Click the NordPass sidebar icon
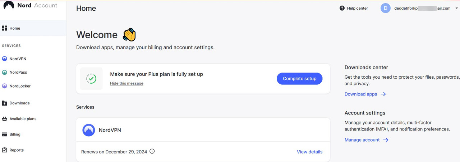The height and width of the screenshot is (162, 460). (5, 72)
